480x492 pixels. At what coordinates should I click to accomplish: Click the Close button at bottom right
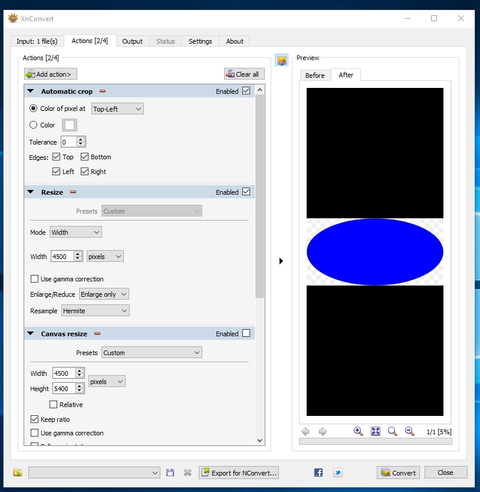click(x=446, y=472)
